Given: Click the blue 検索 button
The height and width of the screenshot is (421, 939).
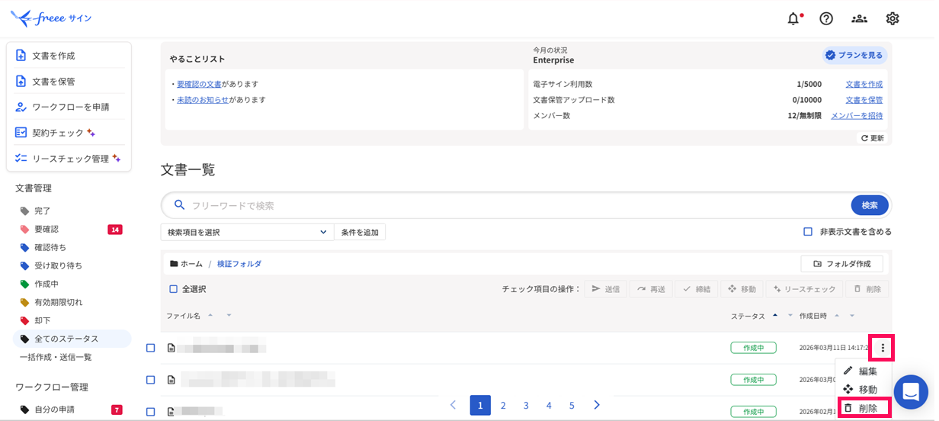Looking at the screenshot, I should click(870, 205).
